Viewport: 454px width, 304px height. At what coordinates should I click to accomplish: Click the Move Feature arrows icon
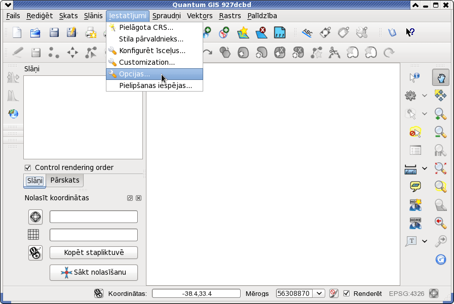click(x=72, y=53)
